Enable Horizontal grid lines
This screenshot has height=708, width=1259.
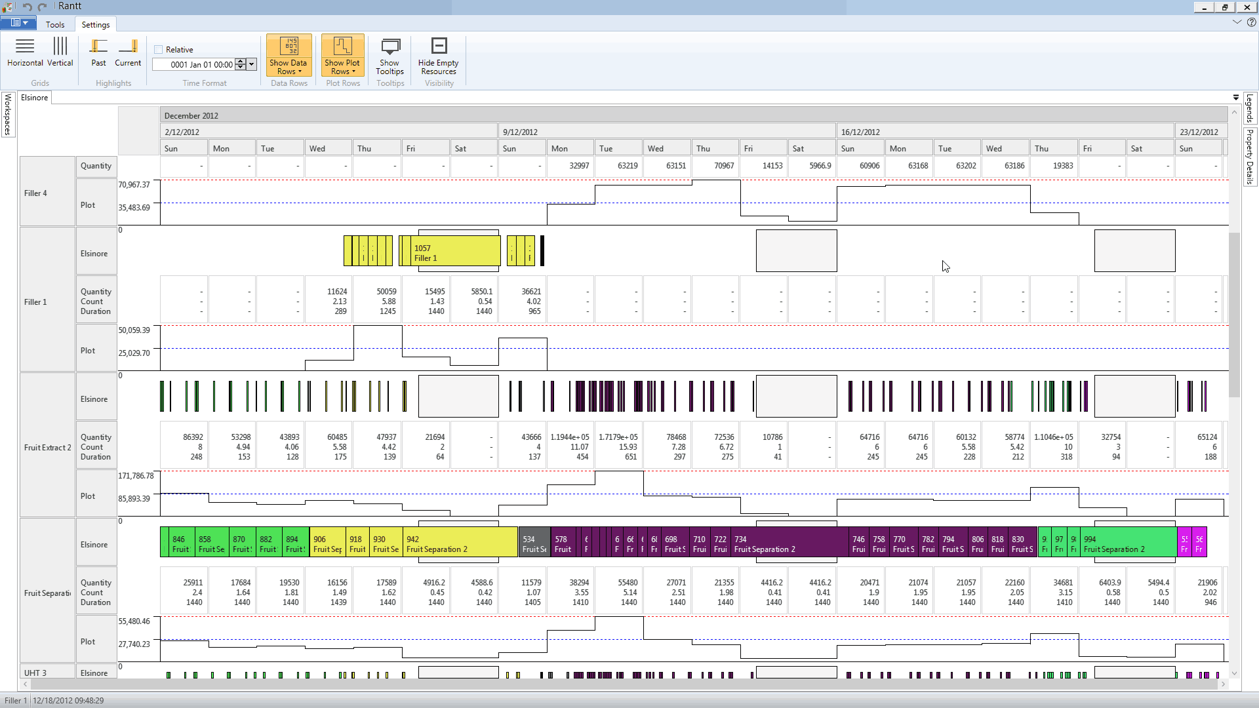coord(25,52)
